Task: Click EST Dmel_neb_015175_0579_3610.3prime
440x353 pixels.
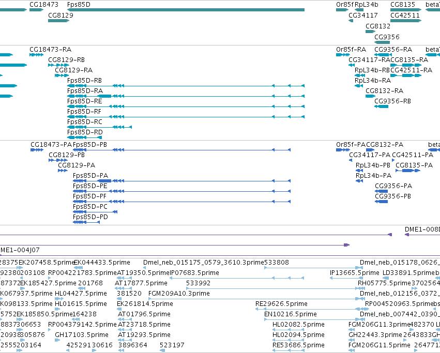Action: tap(204, 263)
